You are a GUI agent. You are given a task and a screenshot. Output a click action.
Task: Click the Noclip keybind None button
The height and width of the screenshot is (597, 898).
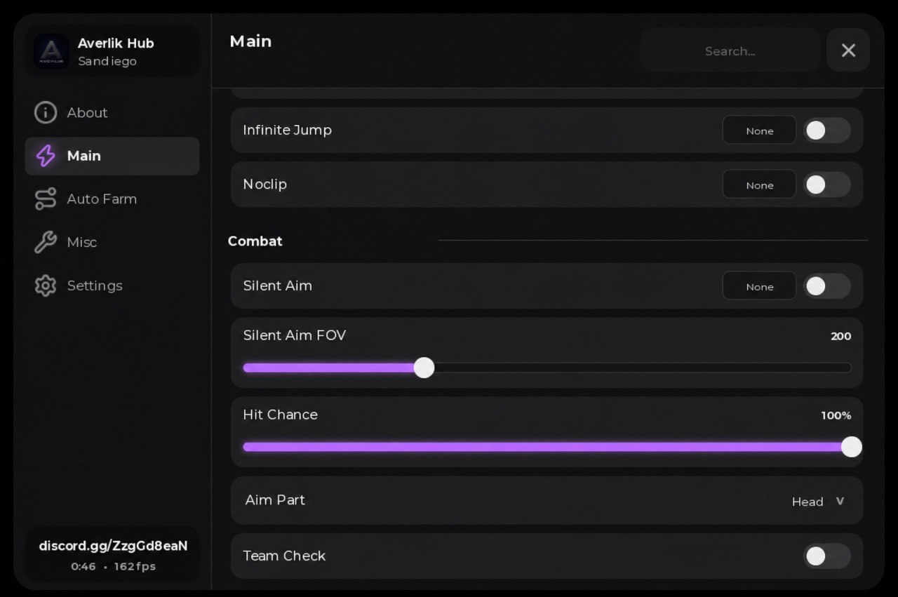759,185
